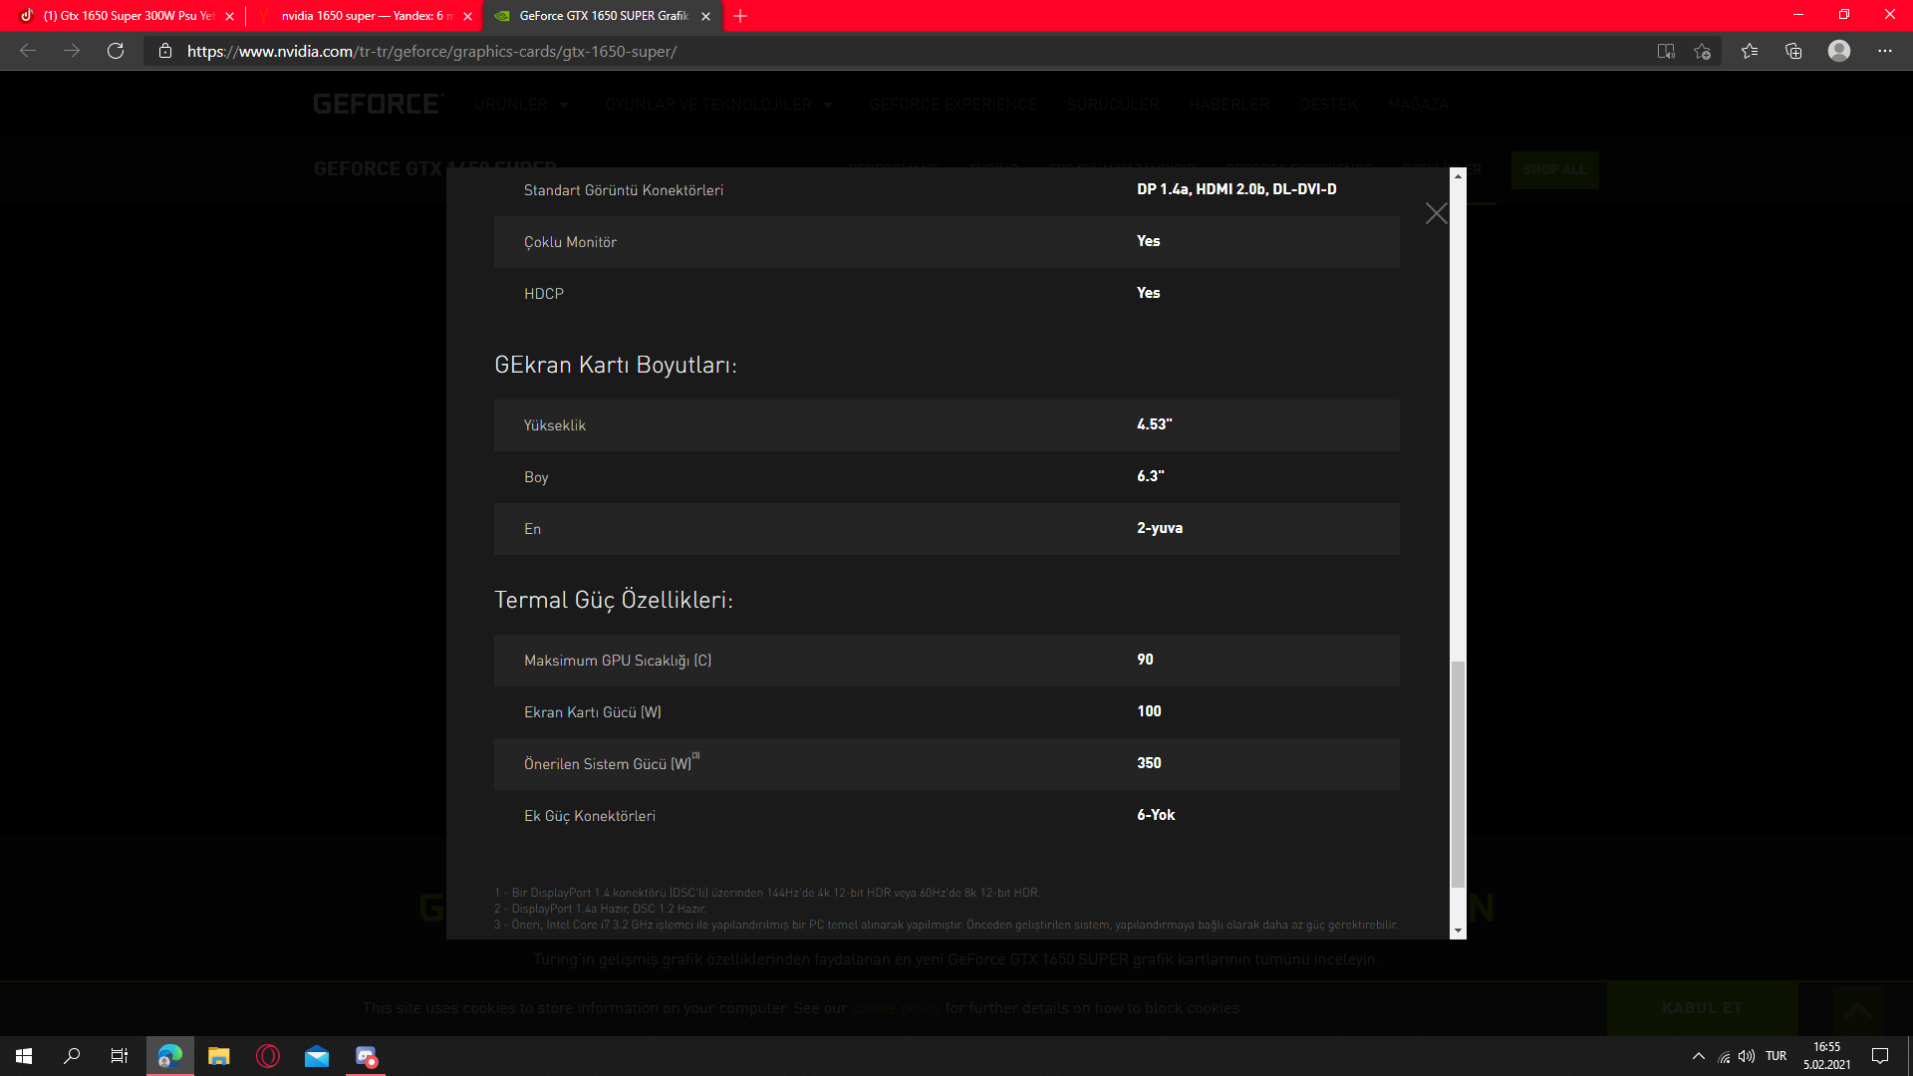
Task: Click the address bar URL field
Action: [897, 51]
